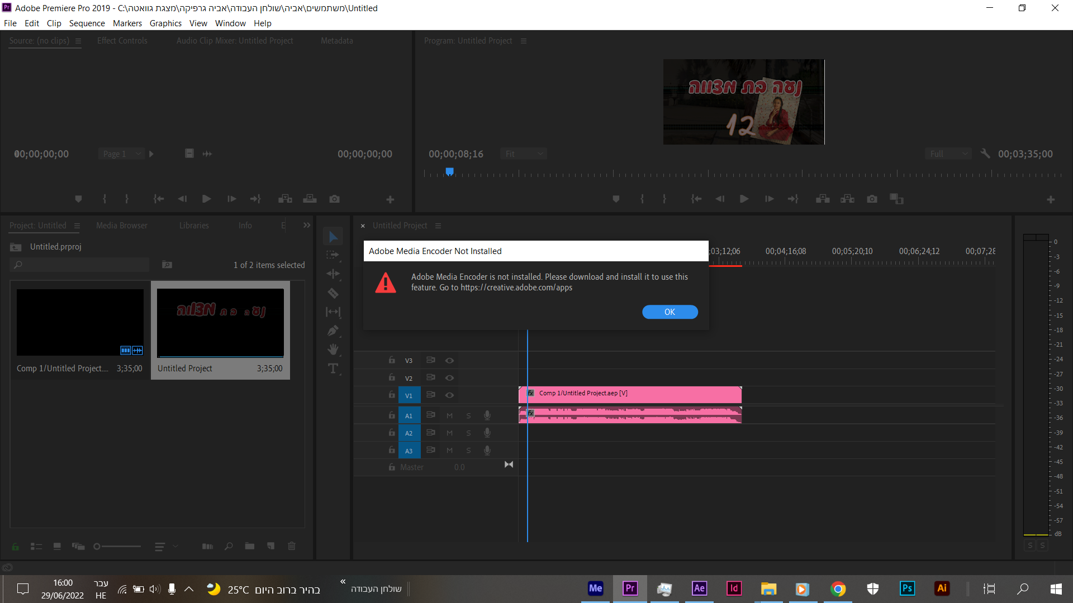The width and height of the screenshot is (1073, 603).
Task: Switch Project panel to icon view
Action: [57, 546]
